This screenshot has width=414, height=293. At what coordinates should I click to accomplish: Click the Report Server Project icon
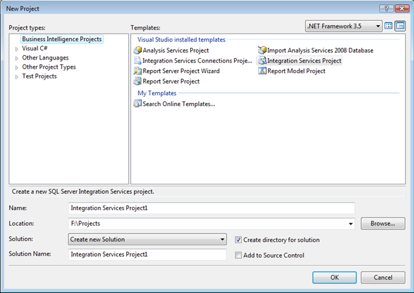[x=138, y=81]
